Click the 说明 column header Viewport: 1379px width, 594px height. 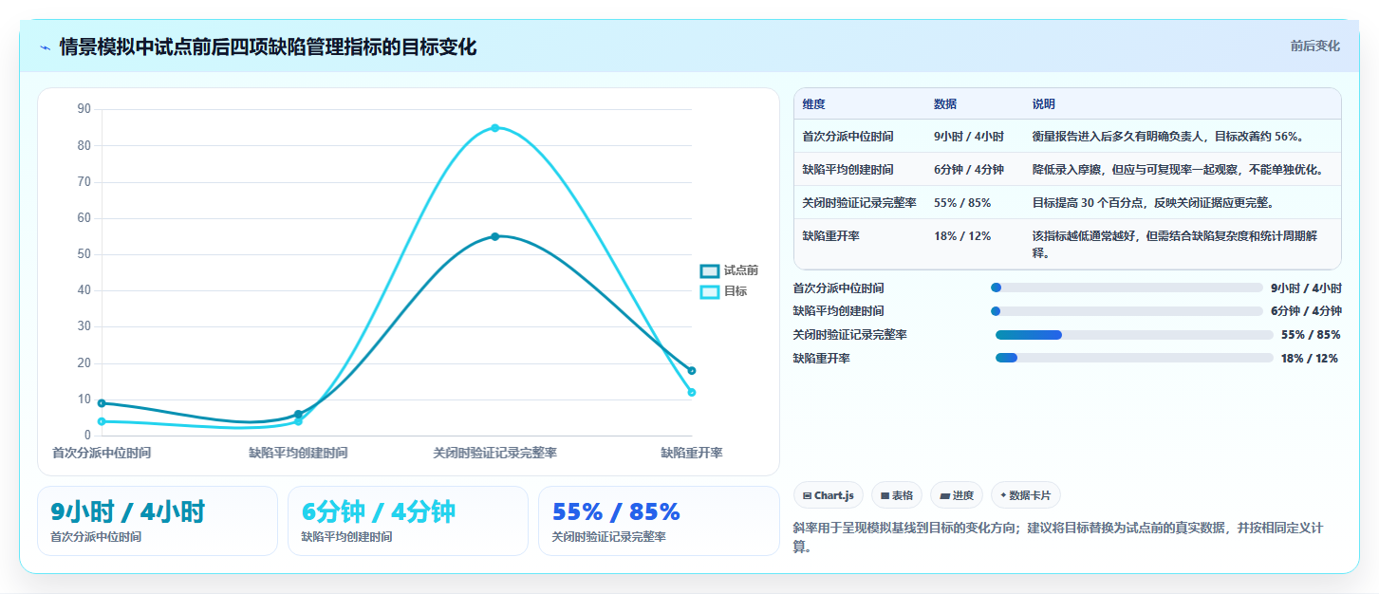pyautogui.click(x=1044, y=104)
